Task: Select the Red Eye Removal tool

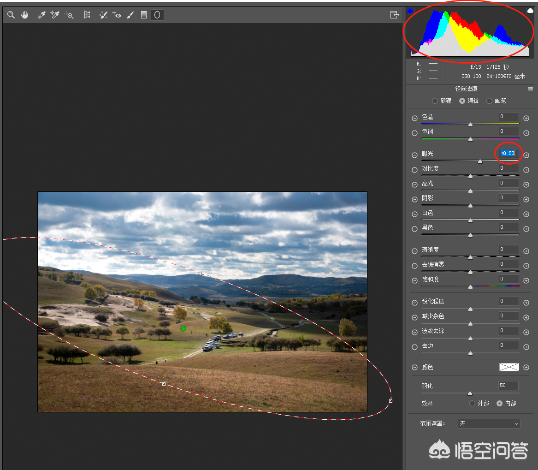Action: (x=117, y=15)
